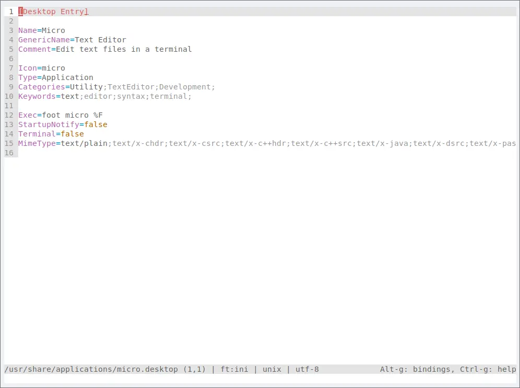This screenshot has width=520, height=388.
Task: Click the TextEditor value in Categories
Action: tap(131, 87)
